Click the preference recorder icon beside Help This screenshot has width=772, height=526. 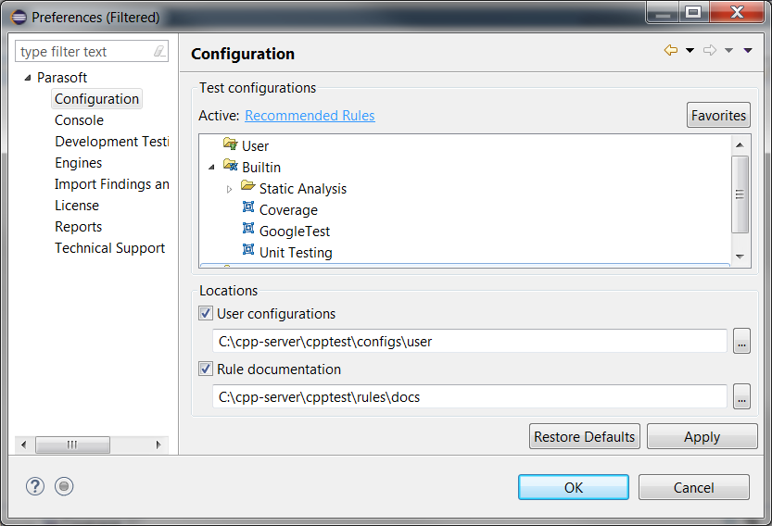64,486
